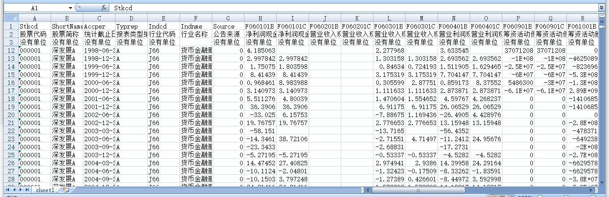This screenshot has width=609, height=197.
Task: Select cell with value -13.7165
Action: point(389,131)
